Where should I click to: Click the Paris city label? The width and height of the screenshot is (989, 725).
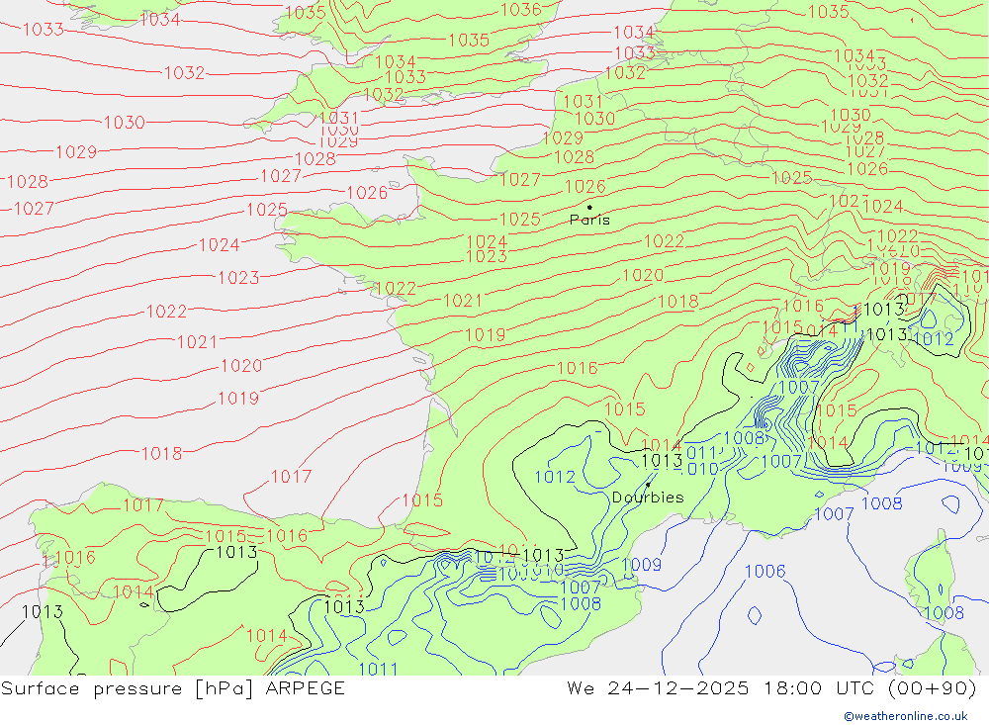(x=589, y=220)
